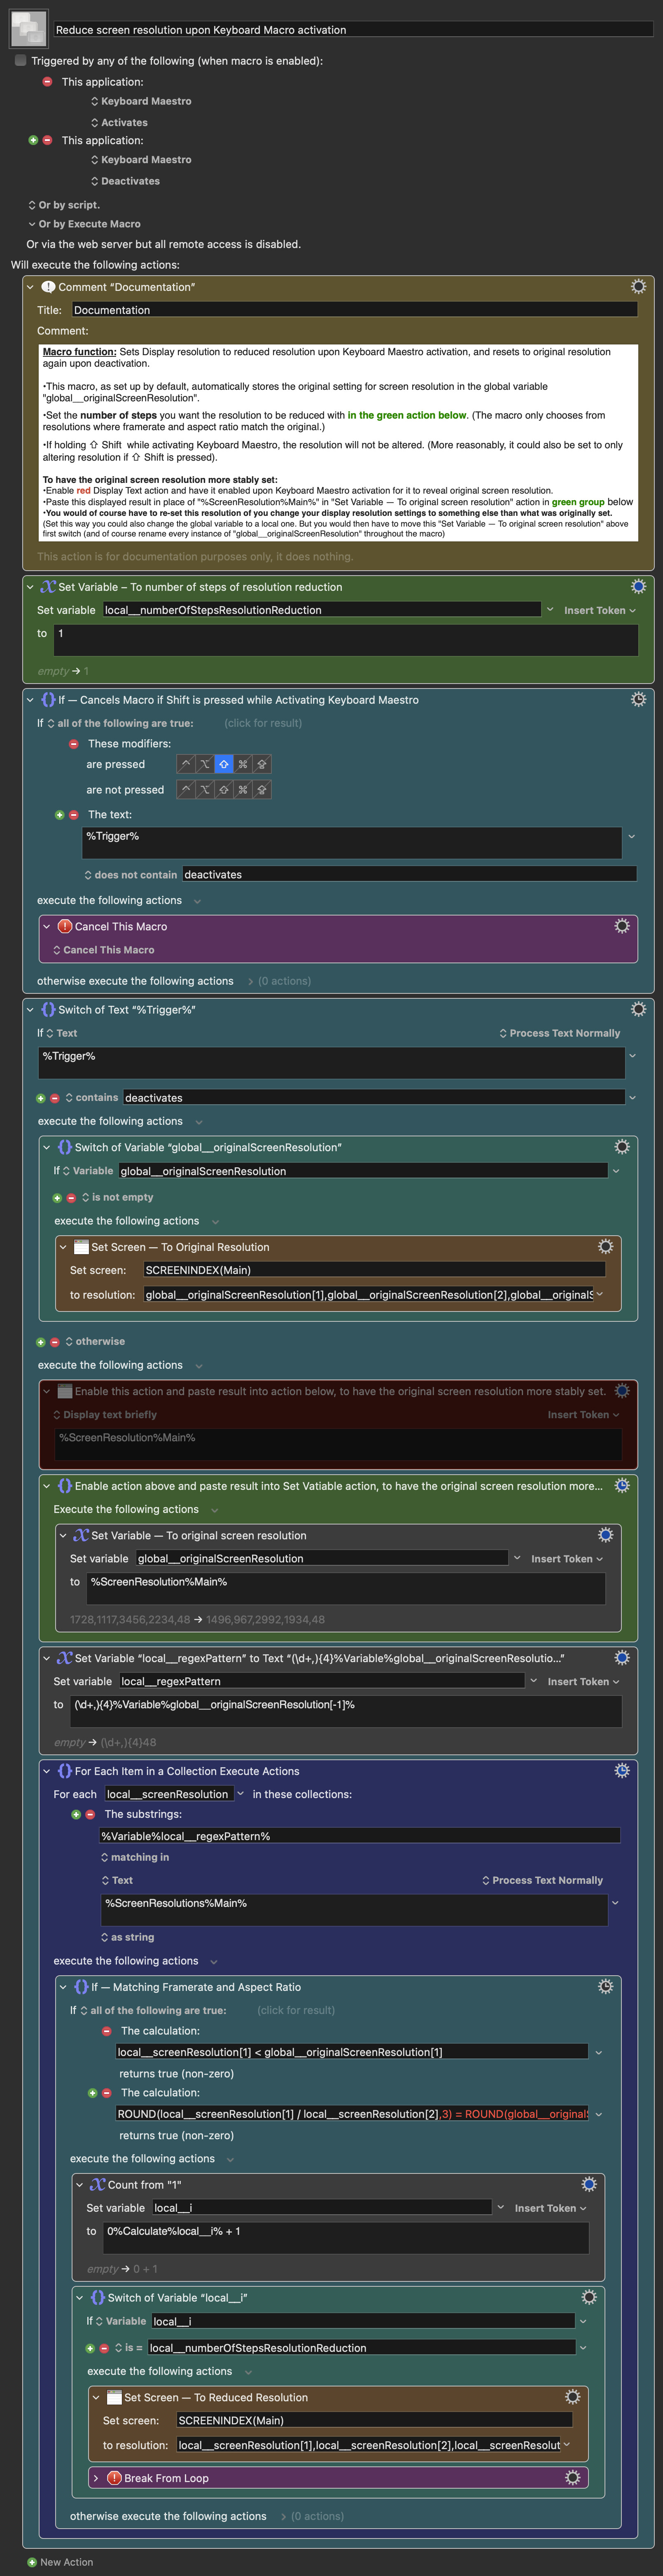Screen dimensions: 663x2576
Task: Open gear menu of Switch of Variable global__originalScreenResolution
Action: coord(622,1147)
